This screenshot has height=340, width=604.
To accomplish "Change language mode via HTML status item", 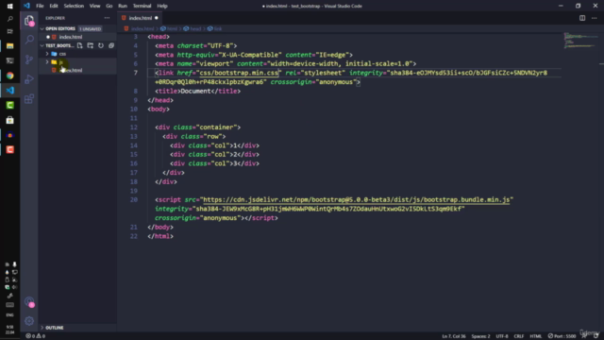I will (x=536, y=336).
